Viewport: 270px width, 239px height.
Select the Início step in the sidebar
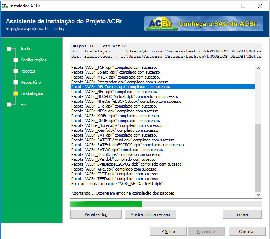point(25,49)
